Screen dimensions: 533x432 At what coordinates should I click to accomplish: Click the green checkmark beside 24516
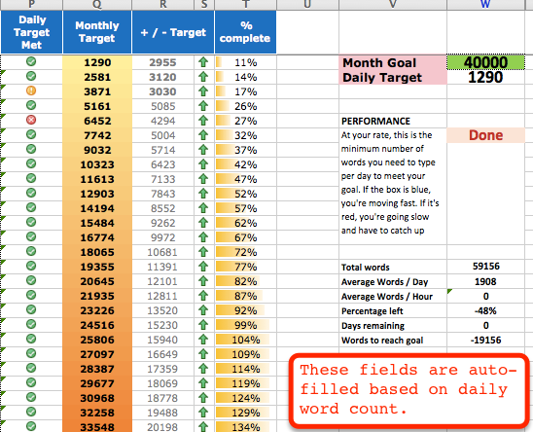[31, 324]
